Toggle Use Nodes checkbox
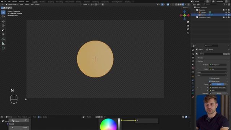This screenshot has height=130, width=231. (x=39, y=117)
